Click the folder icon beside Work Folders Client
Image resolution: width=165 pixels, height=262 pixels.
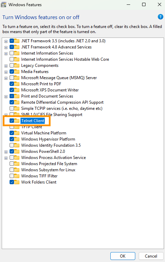pos(17,182)
